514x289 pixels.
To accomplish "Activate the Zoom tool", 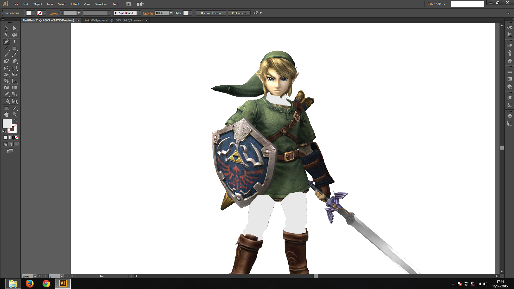I will (14, 115).
